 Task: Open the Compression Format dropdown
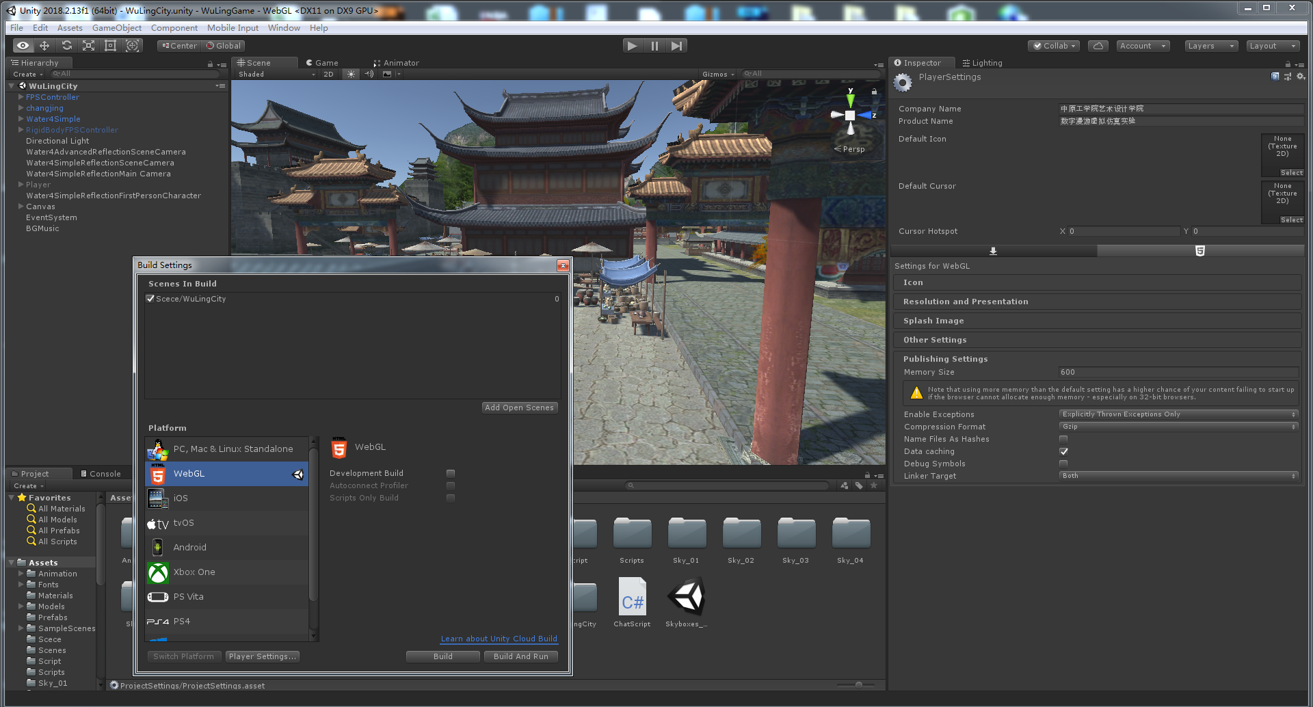coord(1178,427)
